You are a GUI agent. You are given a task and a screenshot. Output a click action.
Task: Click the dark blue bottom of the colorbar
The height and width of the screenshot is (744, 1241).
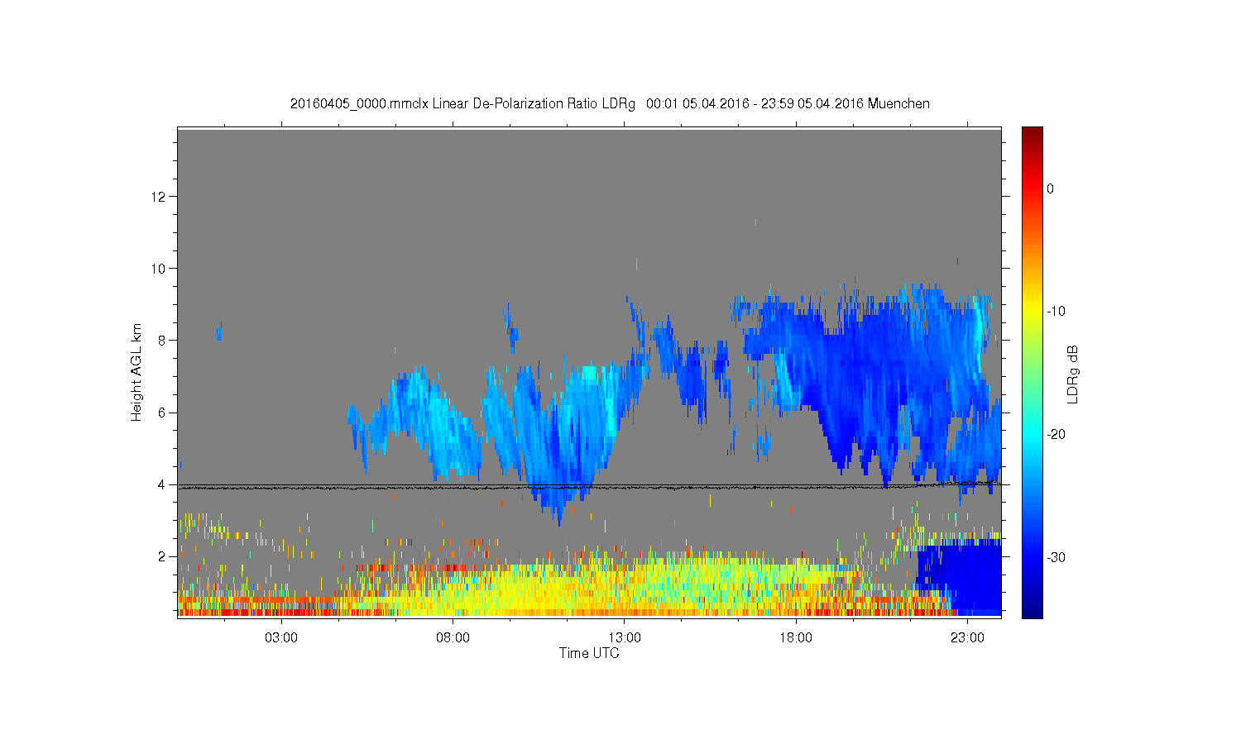coord(1032,609)
